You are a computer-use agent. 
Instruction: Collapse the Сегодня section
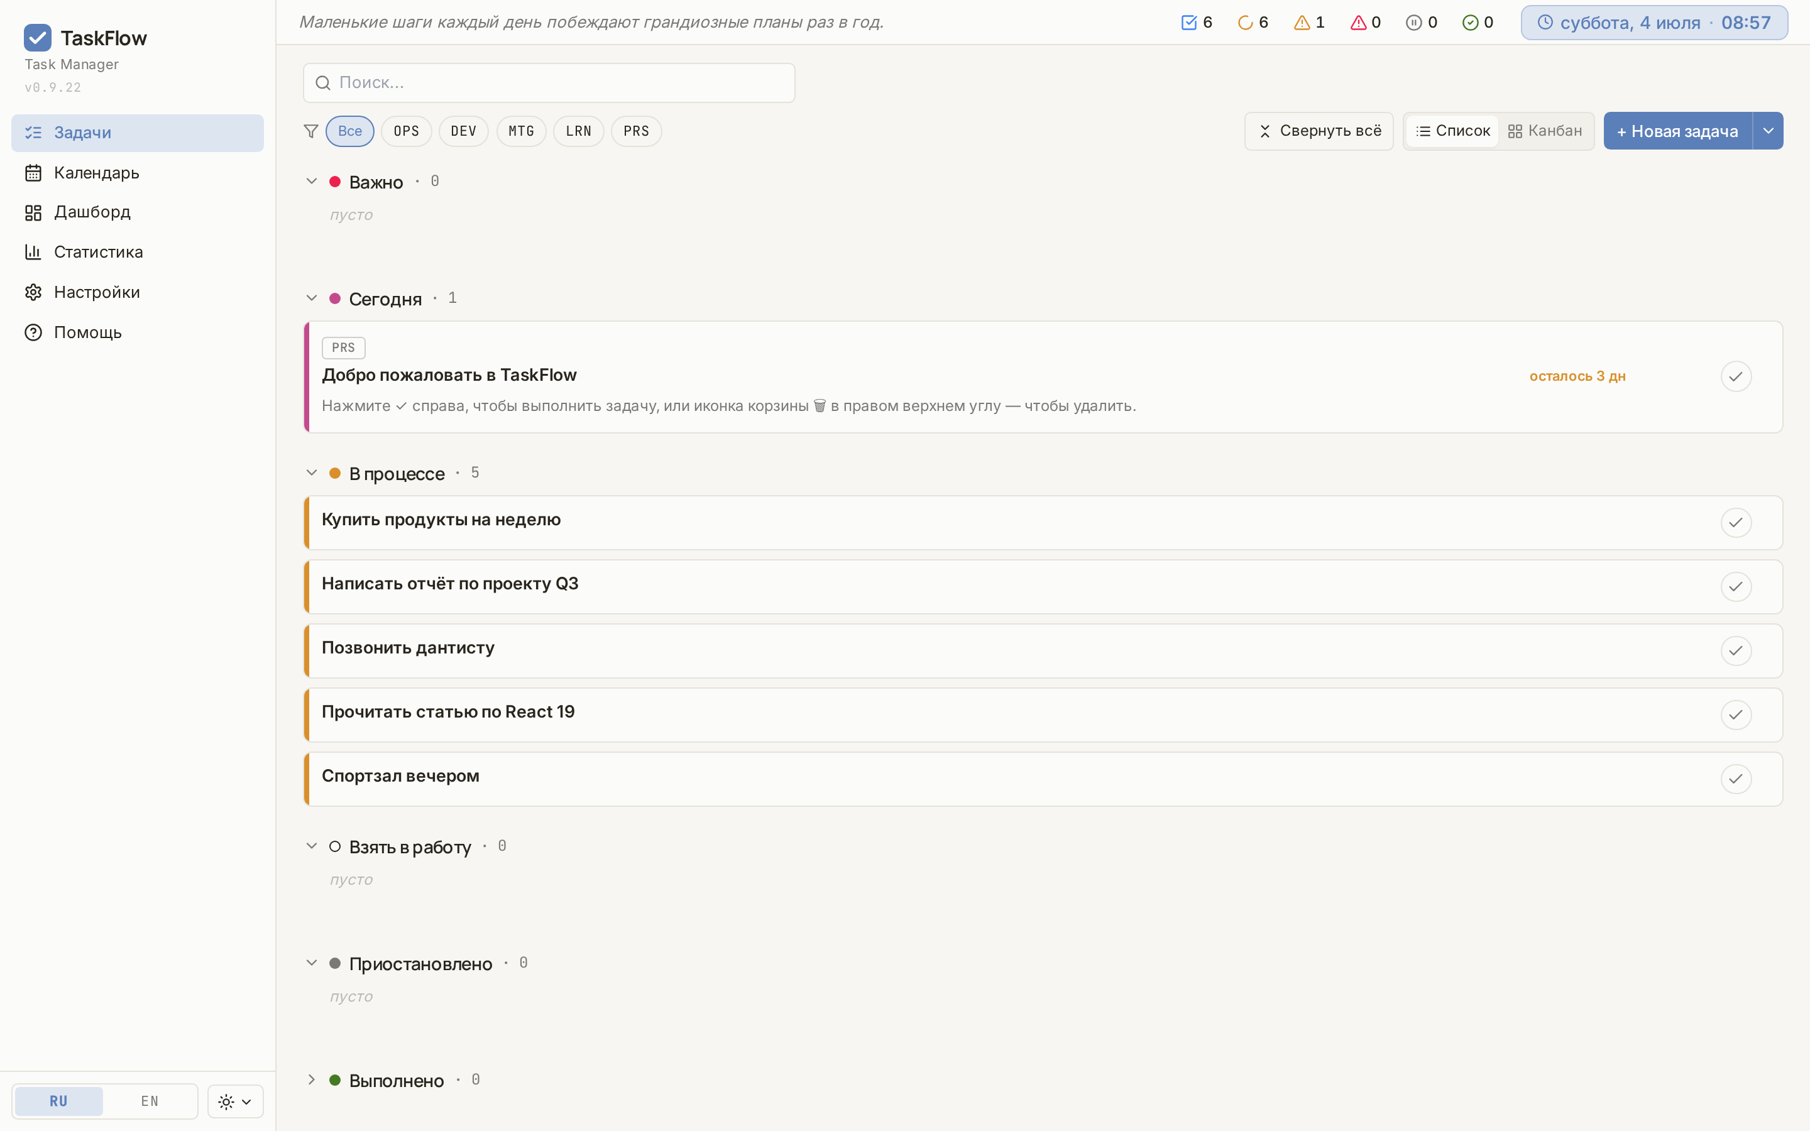coord(312,298)
